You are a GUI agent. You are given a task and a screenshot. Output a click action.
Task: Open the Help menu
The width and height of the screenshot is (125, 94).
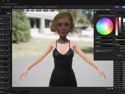pos(8,1)
